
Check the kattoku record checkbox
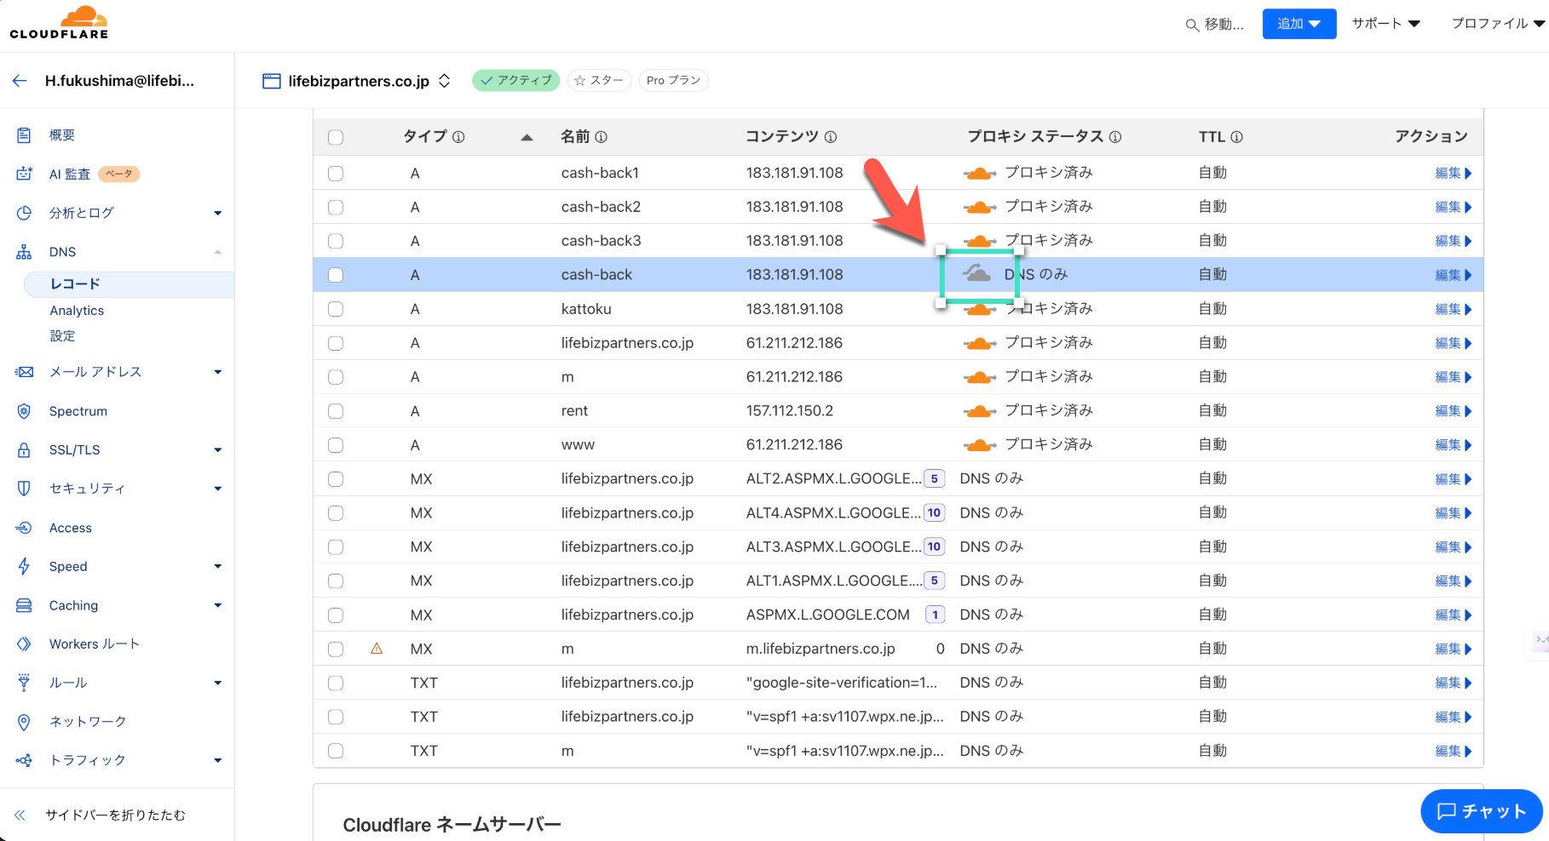(x=336, y=309)
